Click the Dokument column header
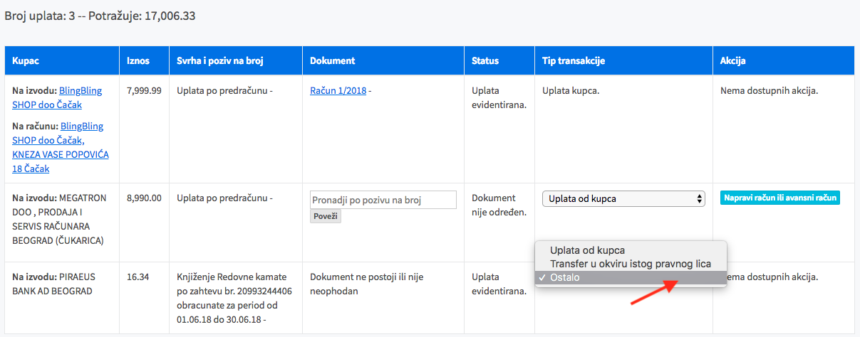Image resolution: width=860 pixels, height=337 pixels. tap(332, 61)
